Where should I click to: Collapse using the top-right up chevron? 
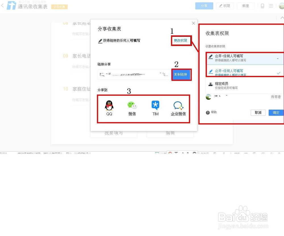(x=282, y=18)
